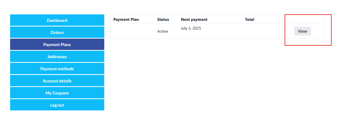The image size is (346, 113).
Task: Click the Payment Plan column header
Action: [126, 20]
